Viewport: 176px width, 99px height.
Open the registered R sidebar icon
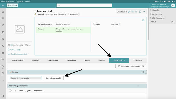point(3,46)
